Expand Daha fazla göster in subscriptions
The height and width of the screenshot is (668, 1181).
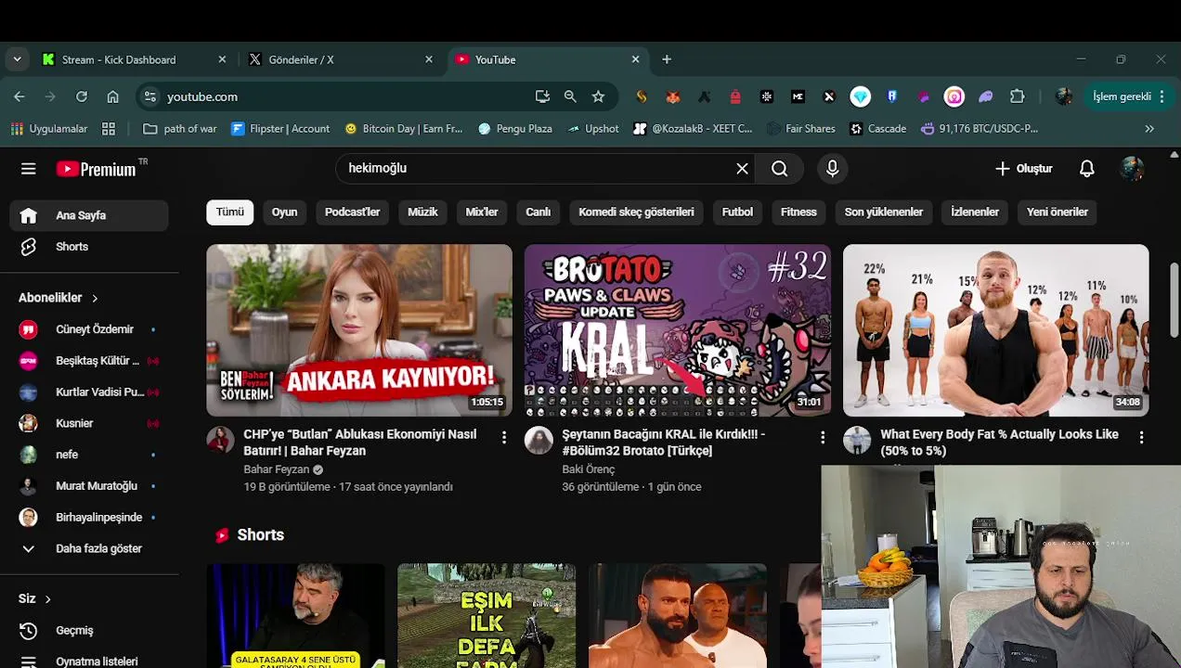pos(89,548)
